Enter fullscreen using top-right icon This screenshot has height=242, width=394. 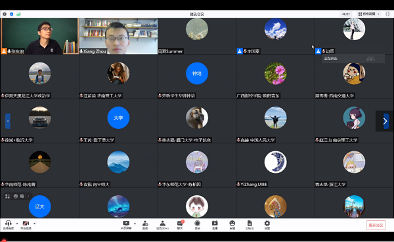[x=387, y=14]
